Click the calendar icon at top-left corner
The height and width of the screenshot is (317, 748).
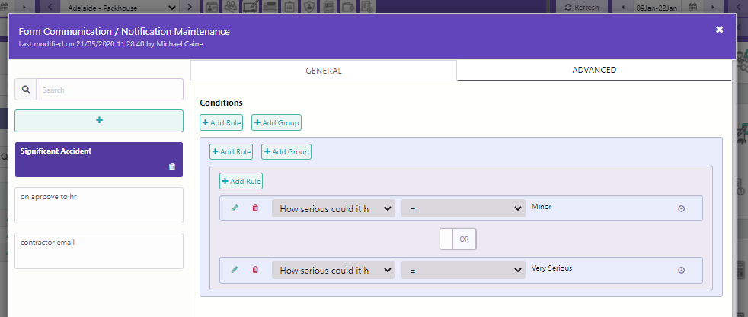click(6, 6)
